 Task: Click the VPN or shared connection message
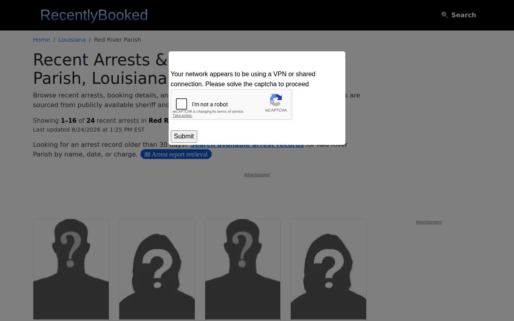243,79
